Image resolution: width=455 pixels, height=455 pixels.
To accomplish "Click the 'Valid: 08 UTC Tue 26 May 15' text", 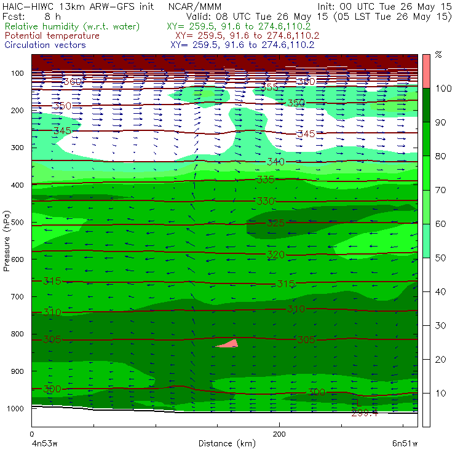I will [258, 17].
